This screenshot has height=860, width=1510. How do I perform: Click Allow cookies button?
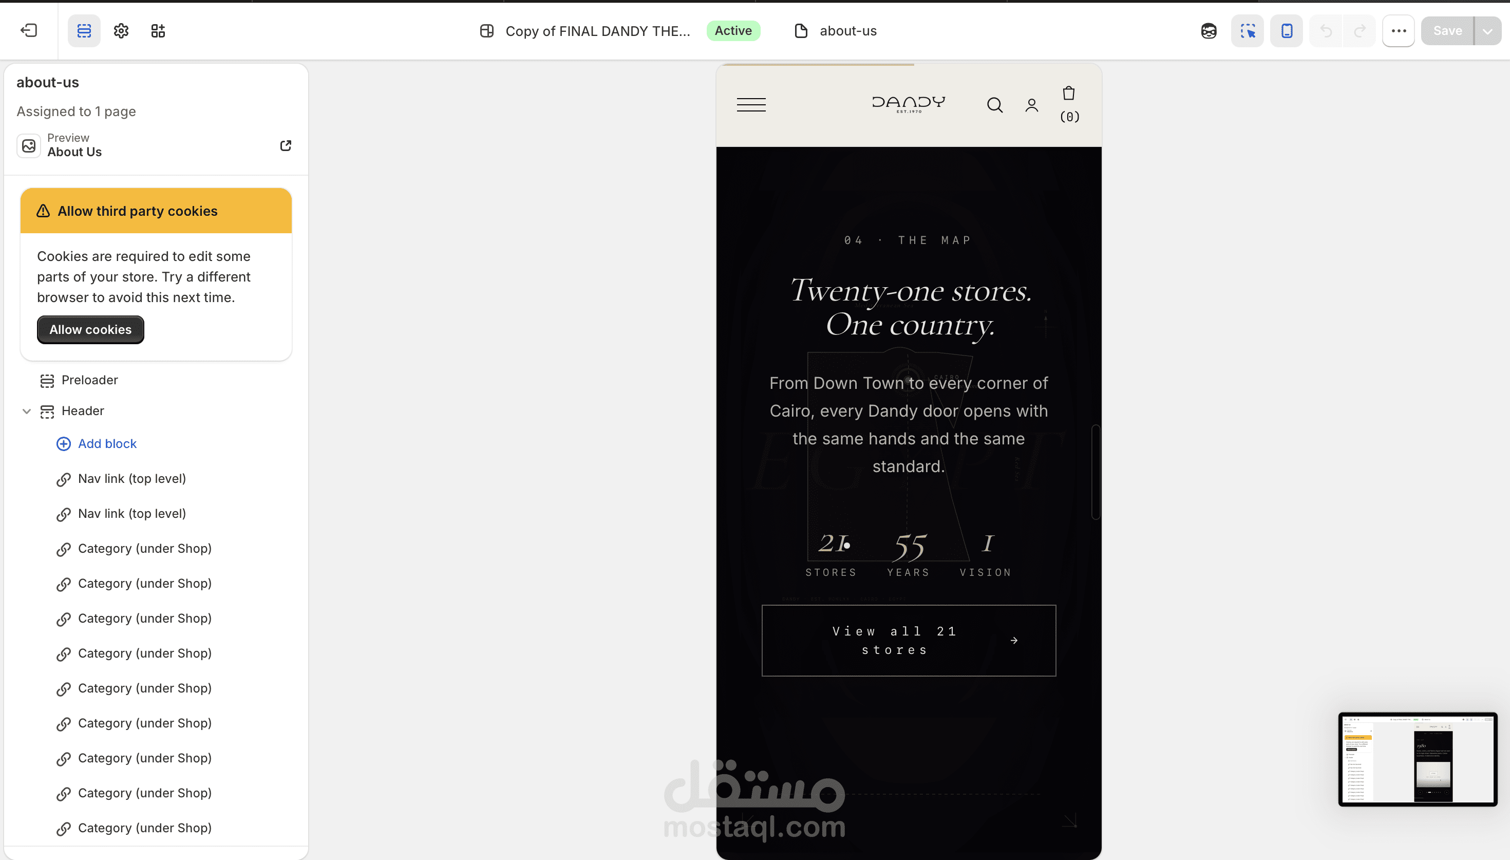coord(90,330)
